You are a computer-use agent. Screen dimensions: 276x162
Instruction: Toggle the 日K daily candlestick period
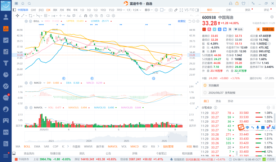coord(48,10)
